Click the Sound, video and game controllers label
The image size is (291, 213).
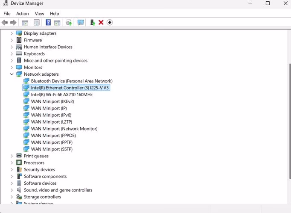(58, 190)
